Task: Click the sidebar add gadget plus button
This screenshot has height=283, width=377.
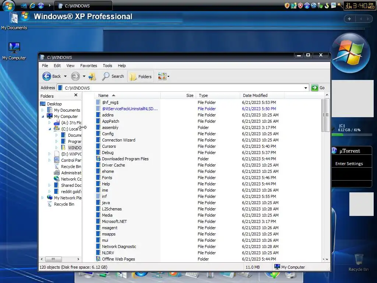Action: coord(349,19)
